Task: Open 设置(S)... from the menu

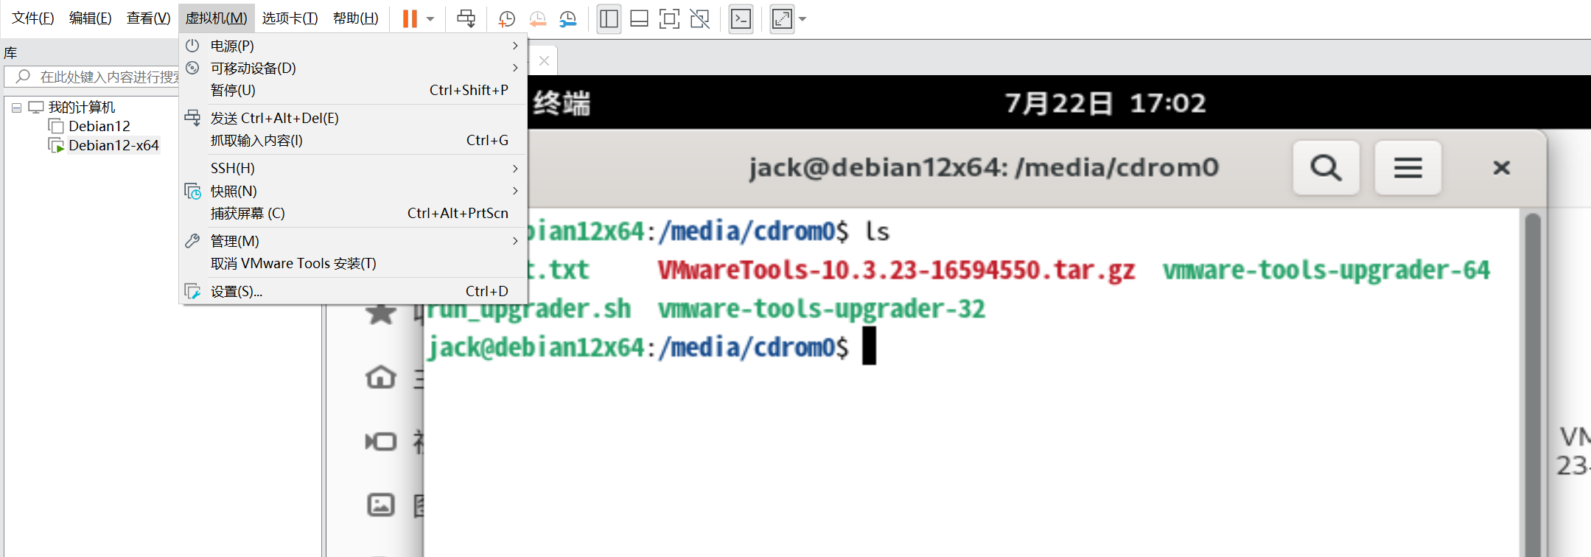Action: click(x=354, y=291)
